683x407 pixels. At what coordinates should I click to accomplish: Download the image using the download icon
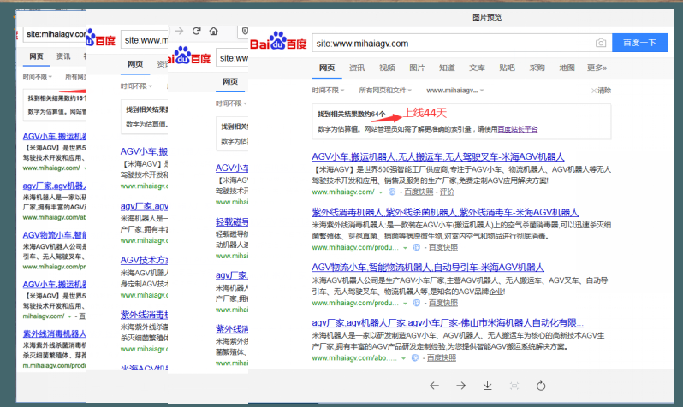click(x=487, y=386)
